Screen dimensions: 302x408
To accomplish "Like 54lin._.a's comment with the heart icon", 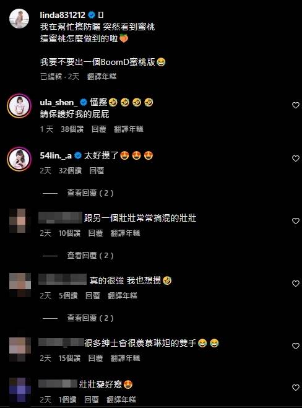I will click(x=295, y=158).
